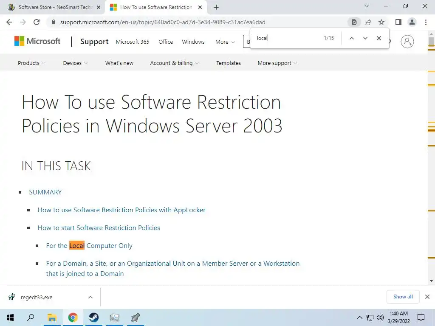Open Windows Start menu

(10, 318)
